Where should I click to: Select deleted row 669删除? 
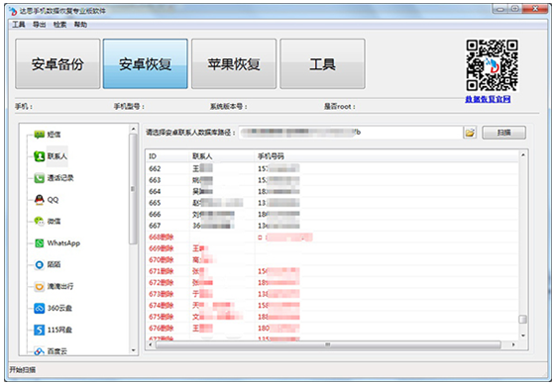click(x=332, y=248)
